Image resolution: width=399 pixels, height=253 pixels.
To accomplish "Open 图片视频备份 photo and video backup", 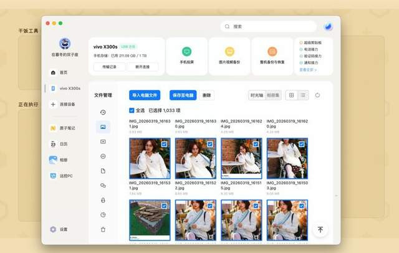I will tap(229, 52).
